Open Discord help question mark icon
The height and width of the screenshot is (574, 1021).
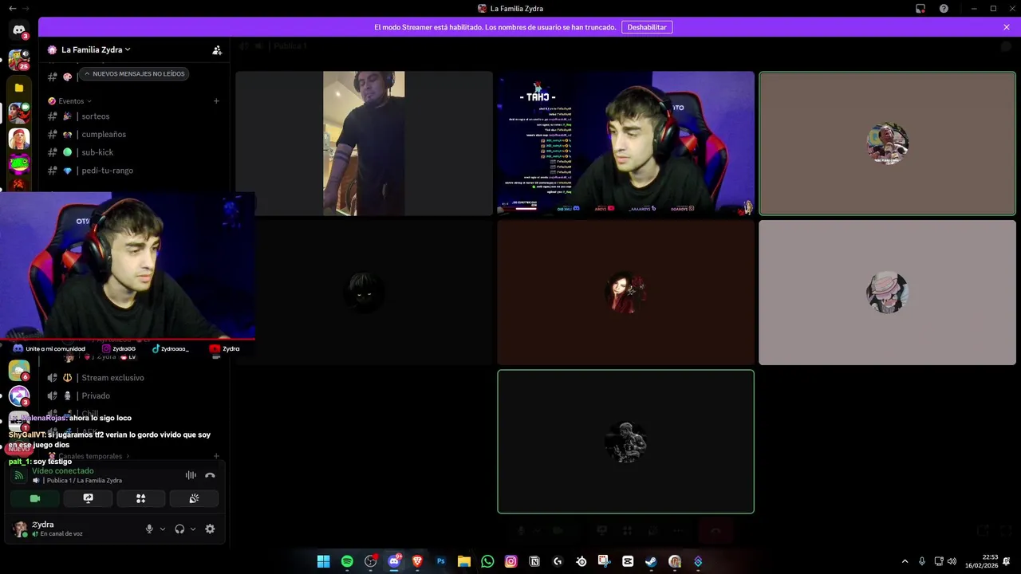coord(944,9)
